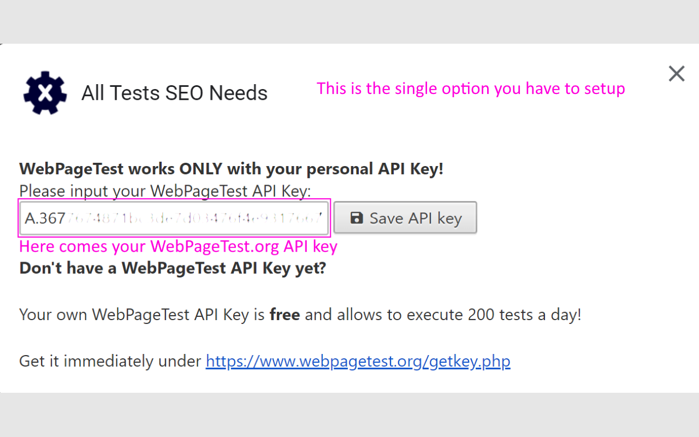Click the All Tests SEO Needs title
This screenshot has width=699, height=437.
(x=174, y=92)
